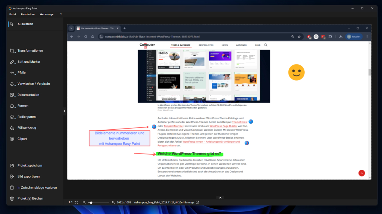Choose the Radiergummi eraser tool
Viewport: 382px width, 214px height.
(x=26, y=117)
